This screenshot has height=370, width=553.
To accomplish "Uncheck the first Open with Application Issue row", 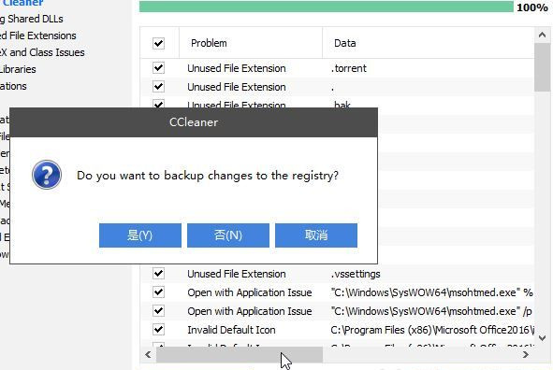I will point(158,292).
